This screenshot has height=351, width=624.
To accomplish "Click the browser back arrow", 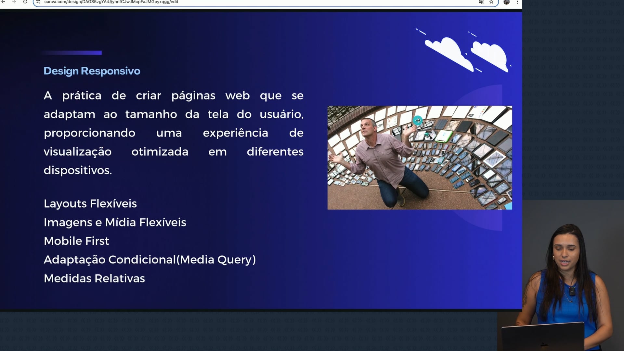I will tap(3, 2).
